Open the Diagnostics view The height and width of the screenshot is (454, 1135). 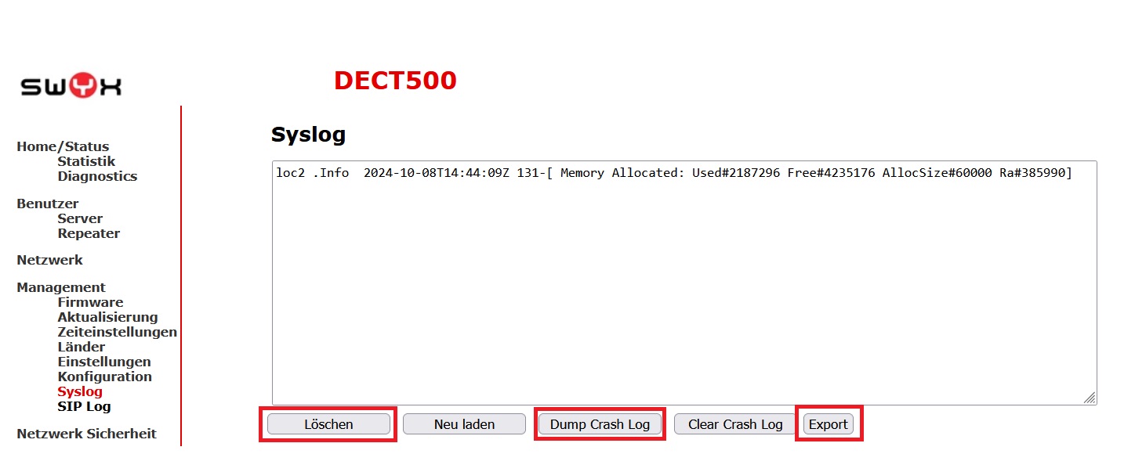(x=96, y=176)
